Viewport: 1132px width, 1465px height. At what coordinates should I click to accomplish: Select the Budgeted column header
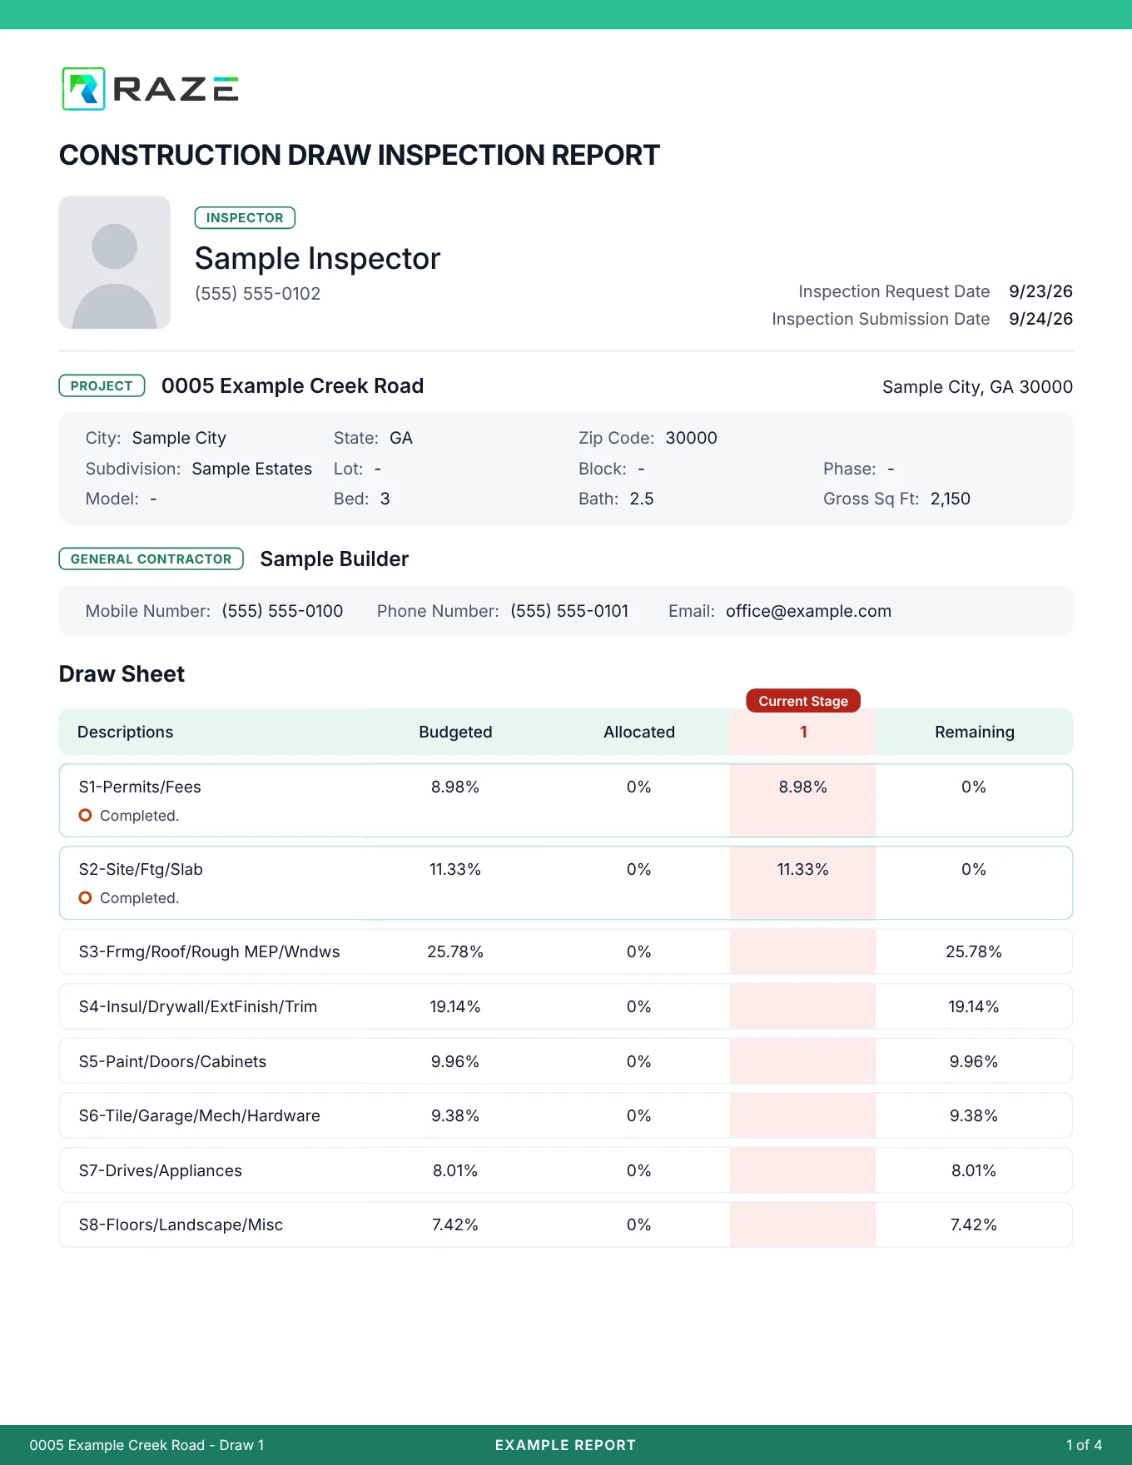[x=455, y=732]
